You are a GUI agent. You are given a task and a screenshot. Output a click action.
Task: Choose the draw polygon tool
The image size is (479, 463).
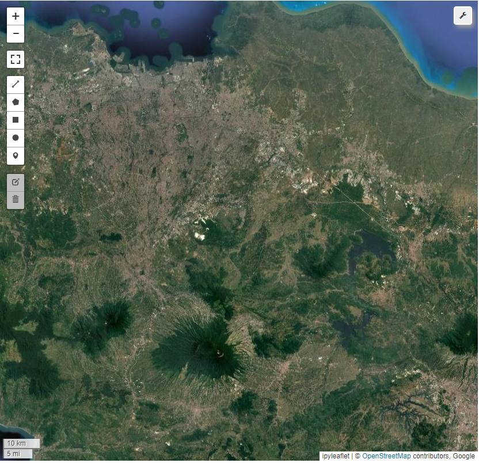click(16, 102)
